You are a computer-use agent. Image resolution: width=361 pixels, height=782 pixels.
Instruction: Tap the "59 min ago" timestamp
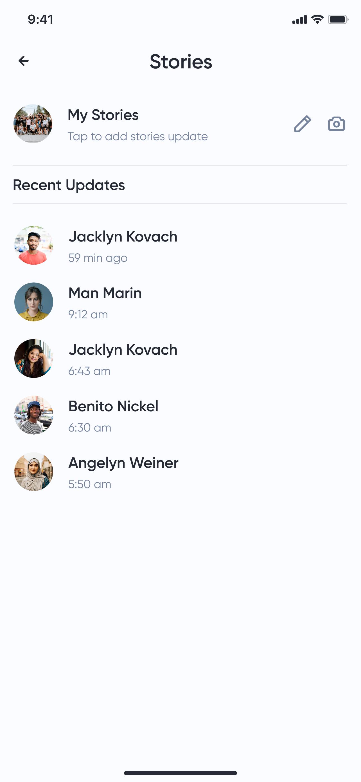tap(98, 258)
